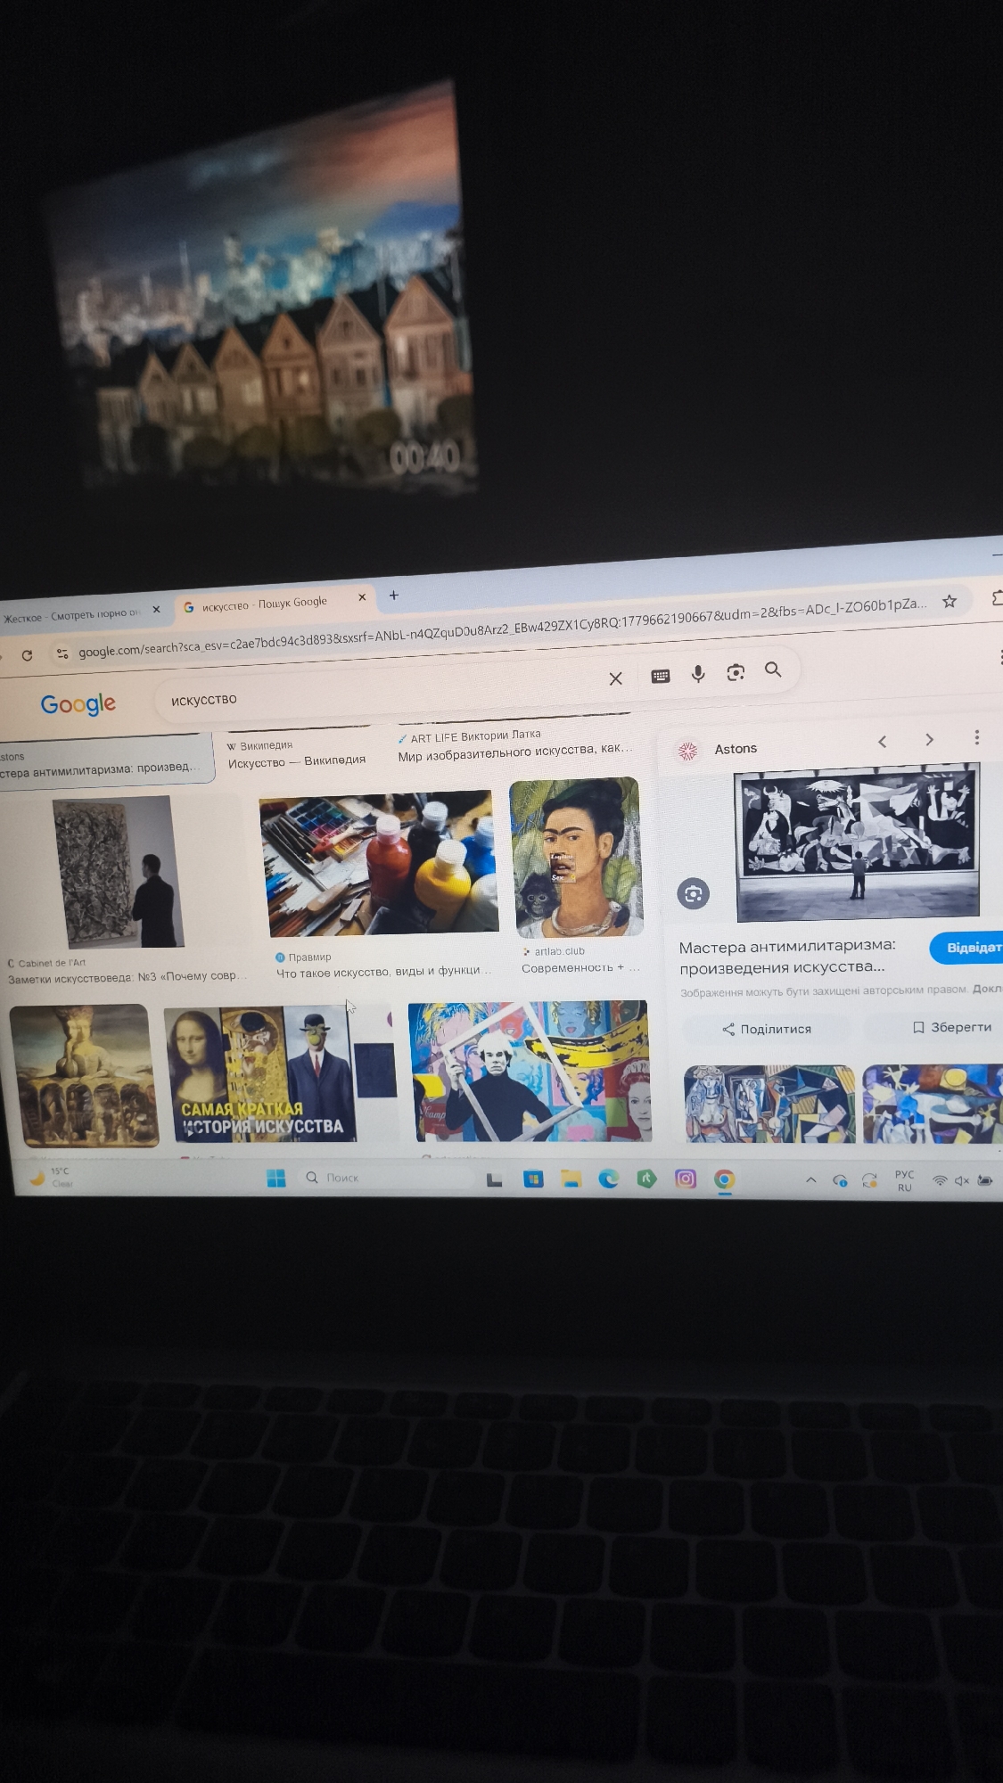Screen dimensions: 1003x1783
Task: Open weather widget showing 15°C
Action: (x=52, y=1178)
